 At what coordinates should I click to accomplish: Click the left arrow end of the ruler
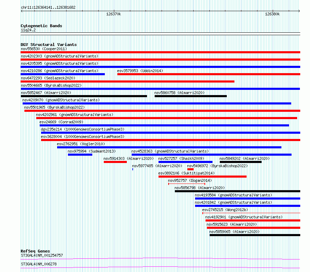[x=22, y=11]
